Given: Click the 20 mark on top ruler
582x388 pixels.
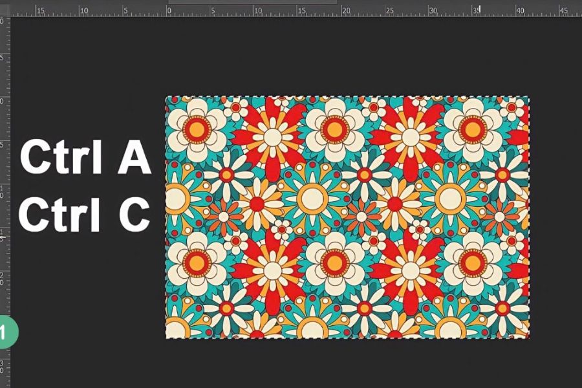Looking at the screenshot, I should coord(345,11).
